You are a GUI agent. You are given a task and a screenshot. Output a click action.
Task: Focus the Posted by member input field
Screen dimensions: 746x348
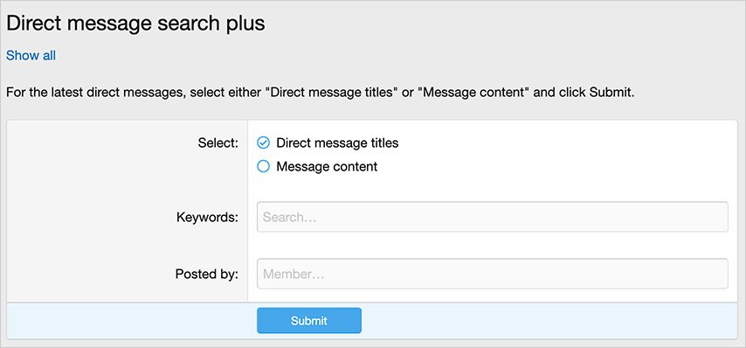click(493, 274)
